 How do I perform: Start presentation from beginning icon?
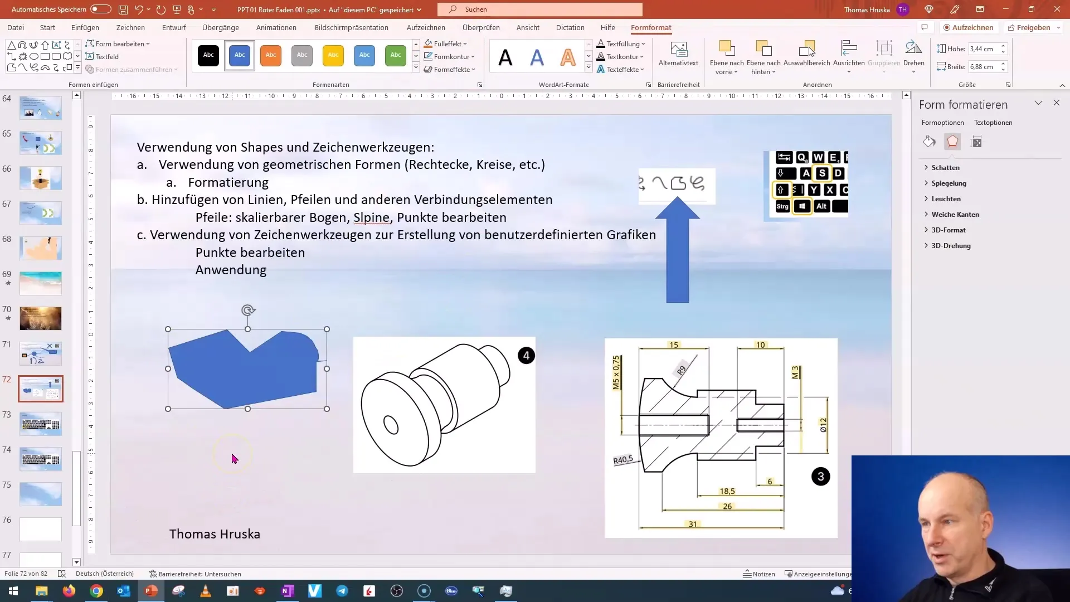(x=177, y=9)
